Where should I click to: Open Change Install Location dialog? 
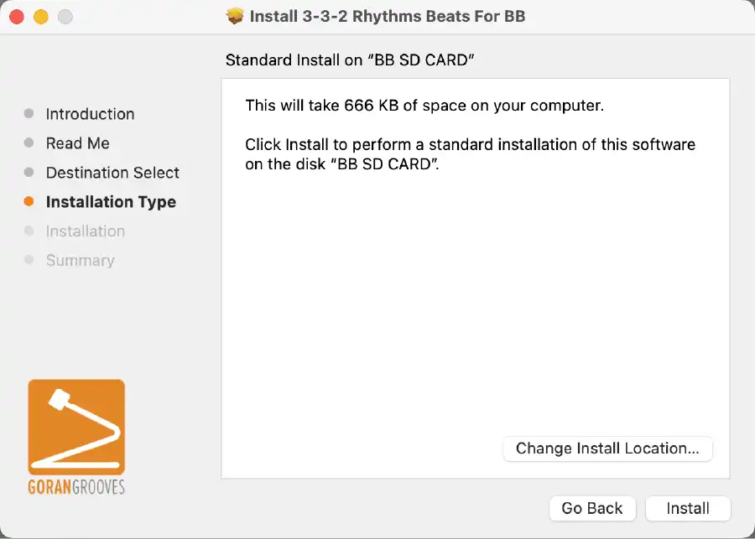[607, 448]
